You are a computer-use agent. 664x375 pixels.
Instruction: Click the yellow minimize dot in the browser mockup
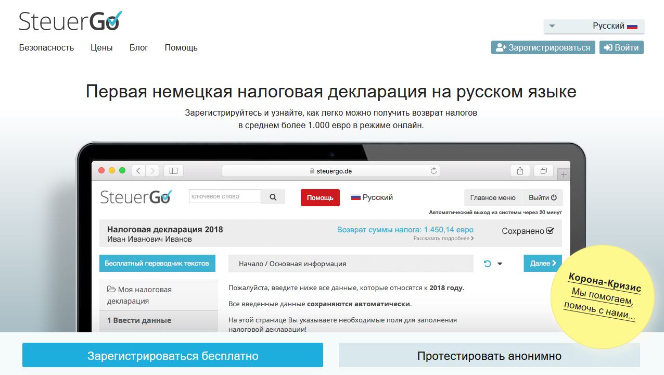pyautogui.click(x=112, y=170)
